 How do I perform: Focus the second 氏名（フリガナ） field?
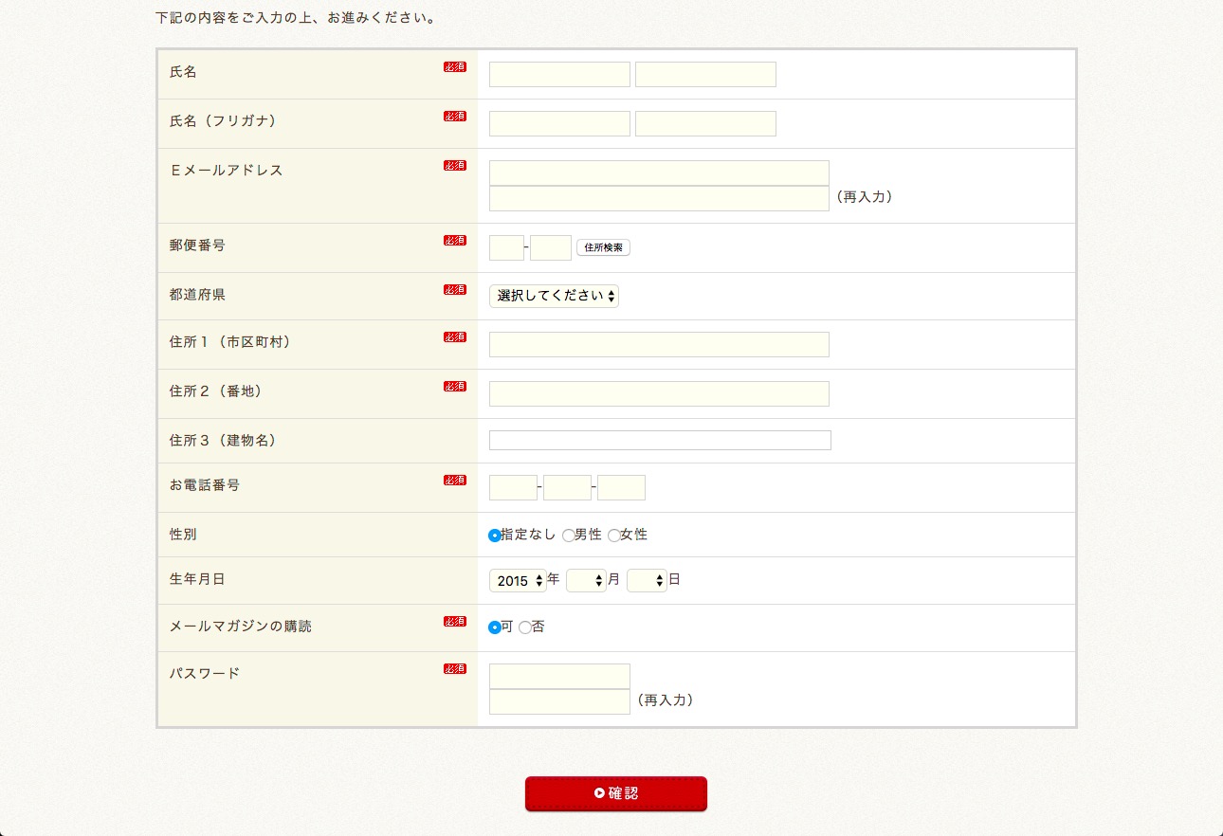(x=705, y=124)
